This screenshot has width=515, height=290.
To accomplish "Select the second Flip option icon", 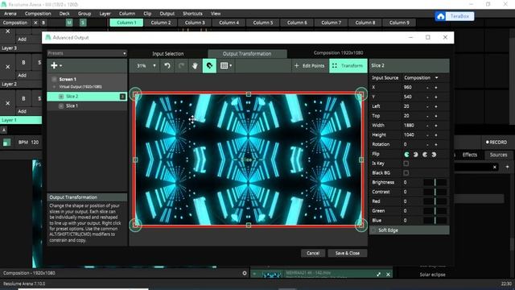I will pos(416,154).
